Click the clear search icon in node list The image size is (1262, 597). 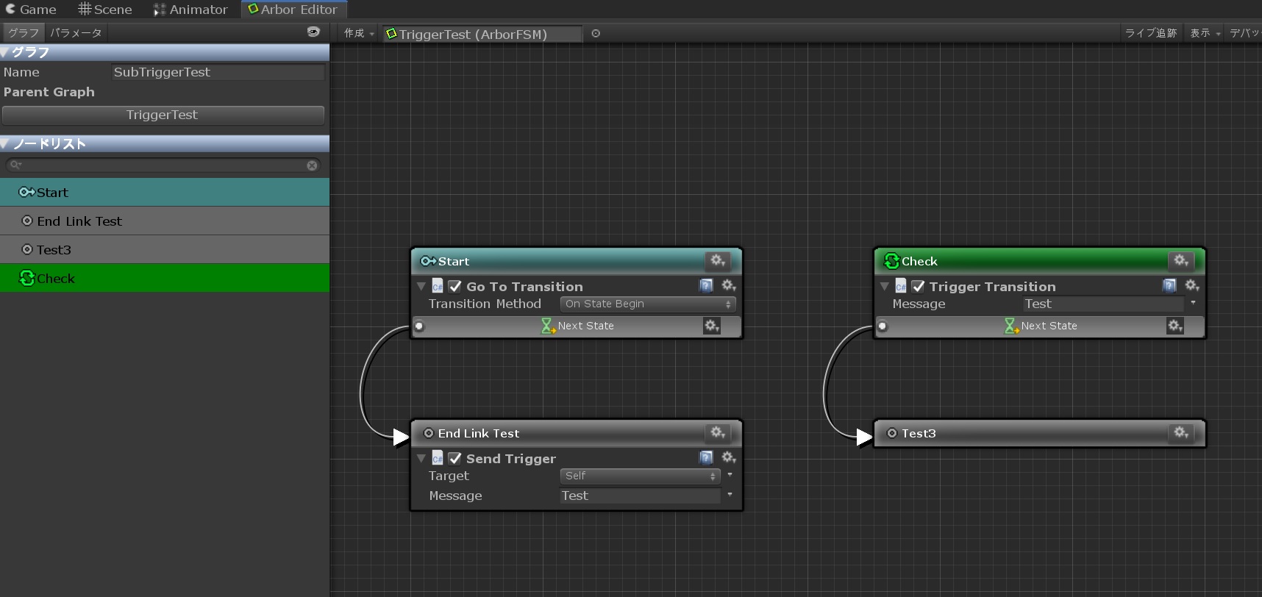coord(312,165)
